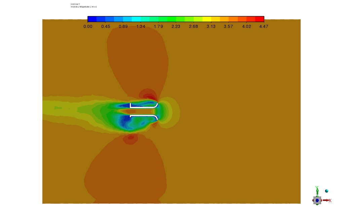Click the negative X knob left of the triad cube
Viewport: 343px width, 223px height.
click(x=313, y=200)
